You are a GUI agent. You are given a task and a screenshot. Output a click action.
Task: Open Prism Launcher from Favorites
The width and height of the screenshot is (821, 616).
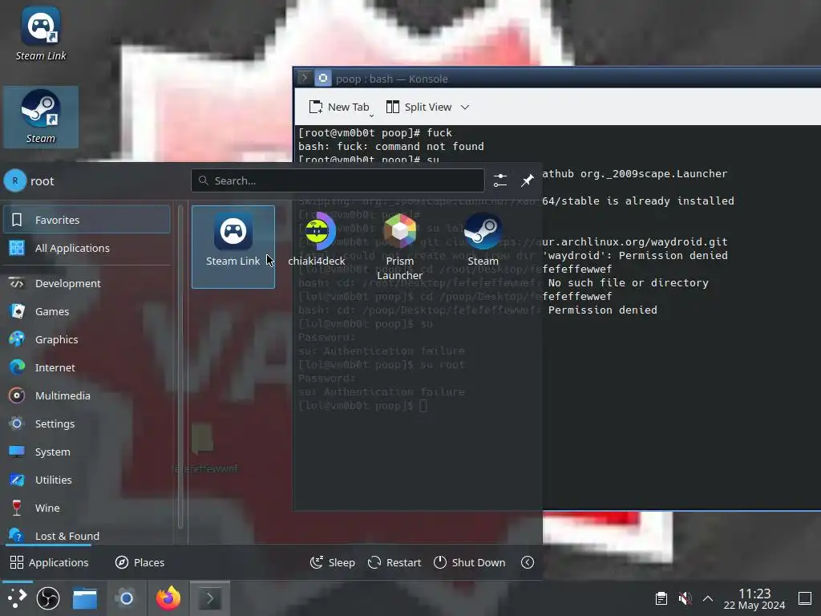click(399, 246)
